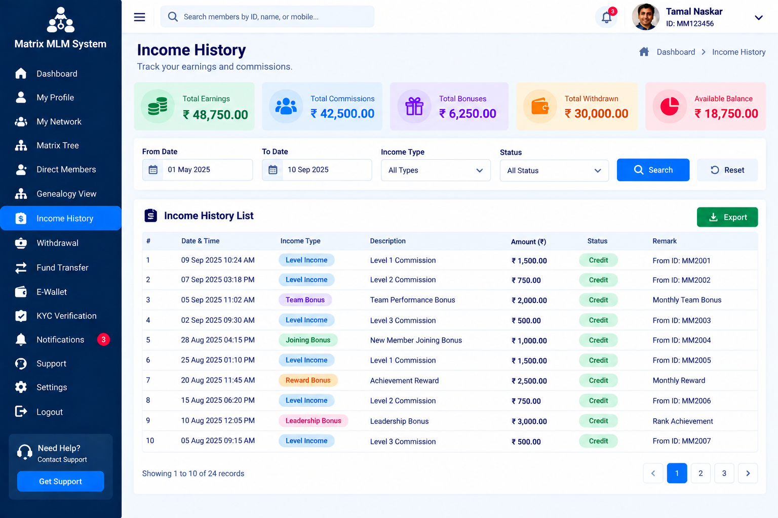Open Notifications in the sidebar
Image resolution: width=778 pixels, height=518 pixels.
(x=61, y=340)
